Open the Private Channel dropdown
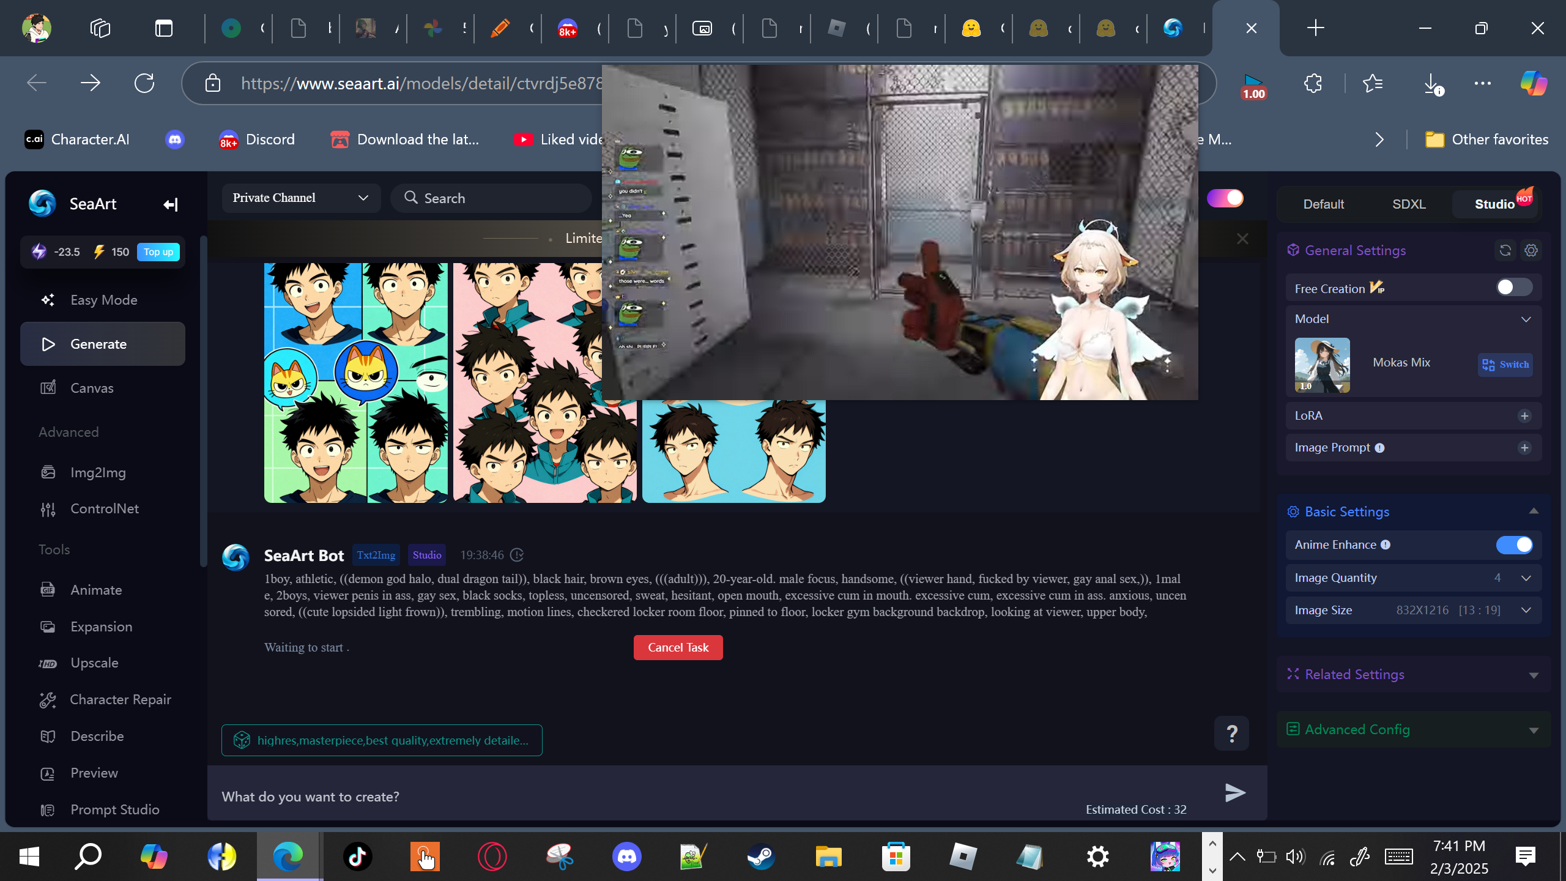Viewport: 1566px width, 881px height. point(301,198)
